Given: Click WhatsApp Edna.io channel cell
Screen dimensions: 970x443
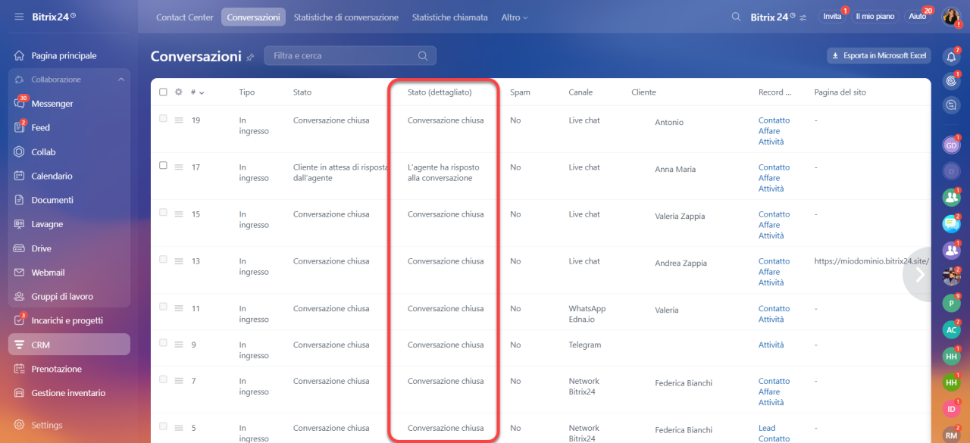Looking at the screenshot, I should pyautogui.click(x=587, y=314).
